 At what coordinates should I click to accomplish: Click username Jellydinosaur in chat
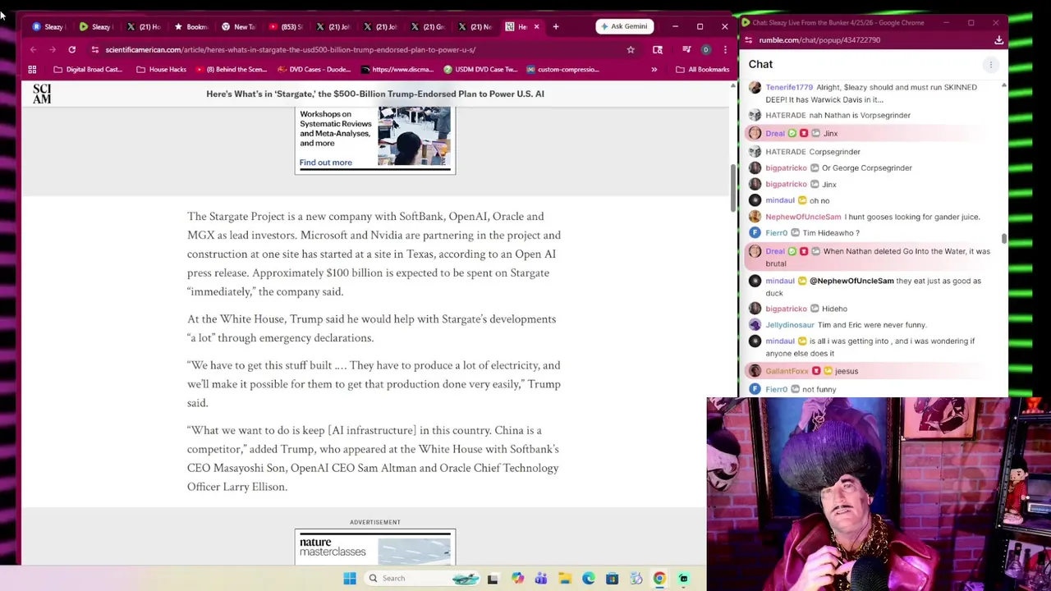click(789, 325)
